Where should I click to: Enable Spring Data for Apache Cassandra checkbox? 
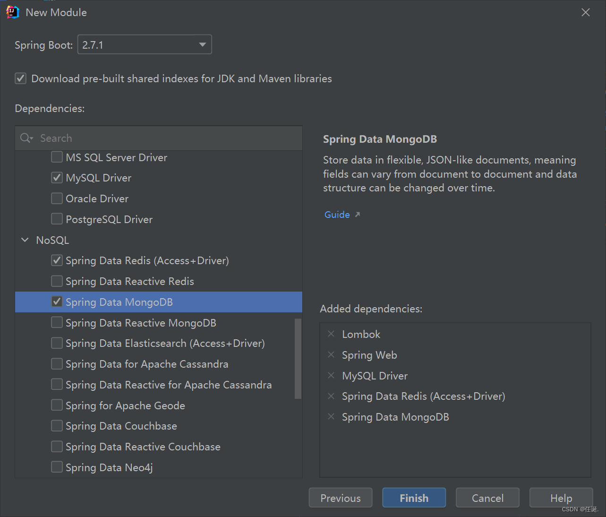point(57,364)
